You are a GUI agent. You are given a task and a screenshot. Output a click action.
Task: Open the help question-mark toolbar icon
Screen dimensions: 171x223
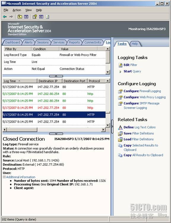pyautogui.click(x=35, y=17)
